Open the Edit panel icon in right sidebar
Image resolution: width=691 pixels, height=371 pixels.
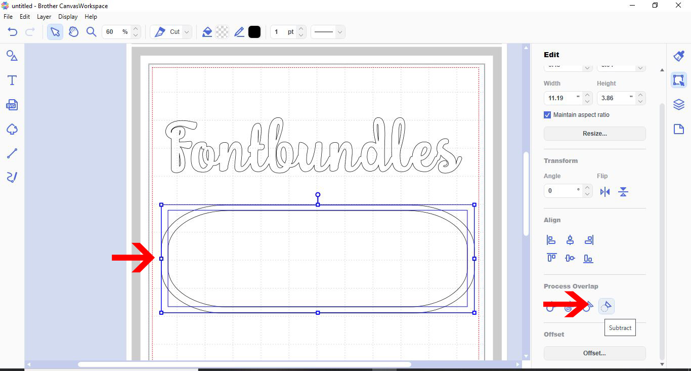679,80
